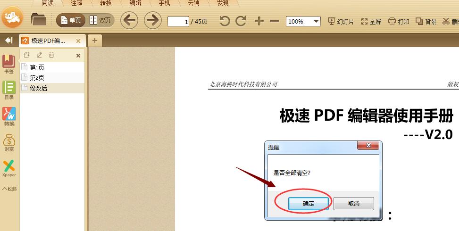Open the 转换 PDF to Word sidebar tool
459x231 pixels.
coord(9,116)
